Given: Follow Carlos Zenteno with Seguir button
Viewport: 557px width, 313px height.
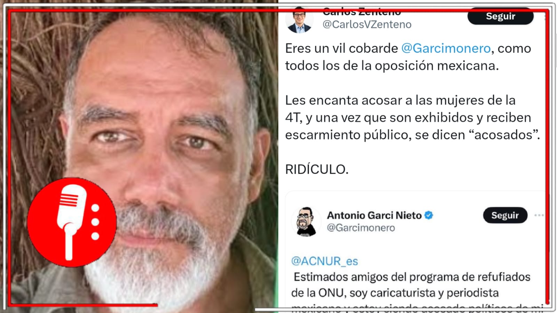Looking at the screenshot, I should [500, 16].
